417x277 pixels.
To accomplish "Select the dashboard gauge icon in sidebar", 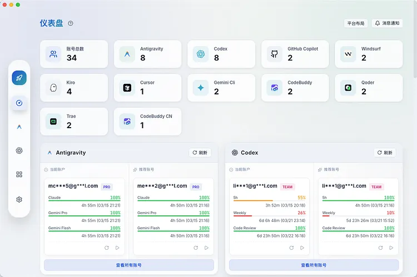I will pos(19,103).
